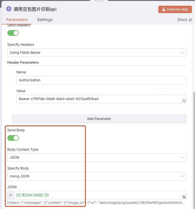The height and width of the screenshot is (209, 195).
Task: Expand the JSON field editor icon
Action: [184, 197]
